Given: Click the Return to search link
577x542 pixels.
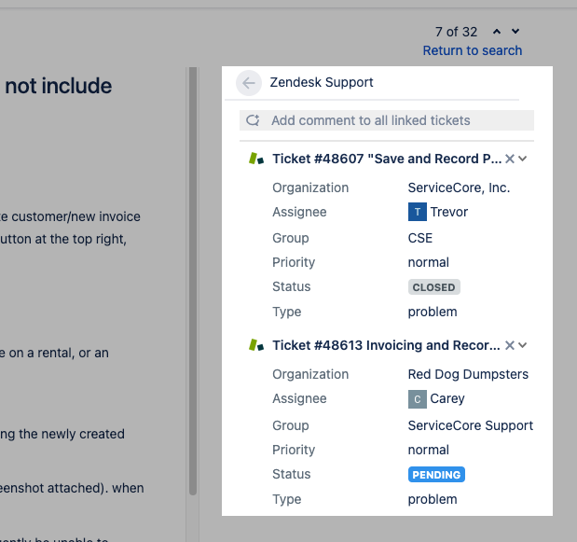Looking at the screenshot, I should pos(473,50).
